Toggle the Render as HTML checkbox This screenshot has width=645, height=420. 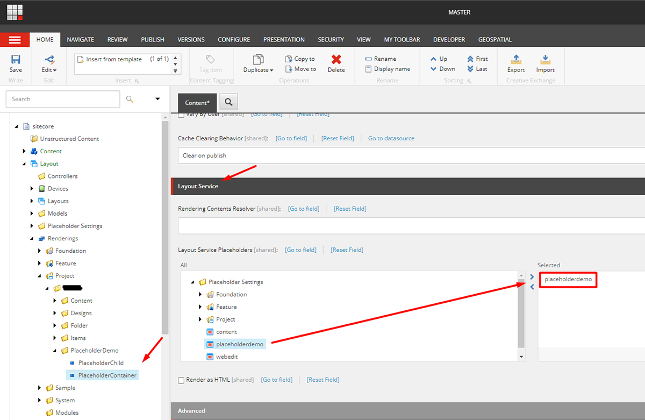[x=181, y=380]
